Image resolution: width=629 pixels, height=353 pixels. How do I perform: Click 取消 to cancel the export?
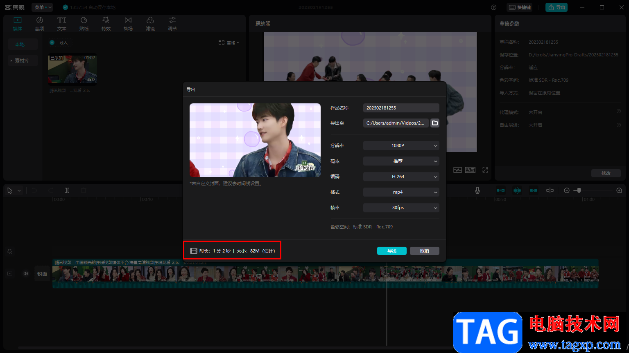coord(425,251)
